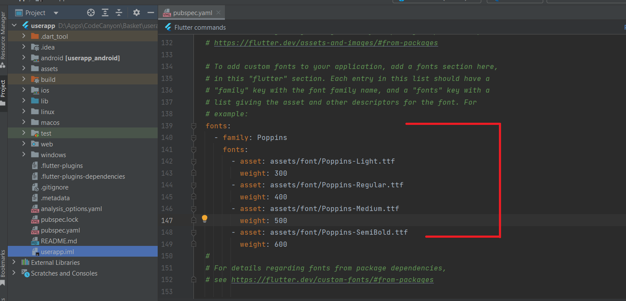Select .flutter-plugins-dependencies file
Image resolution: width=626 pixels, height=301 pixels.
83,177
